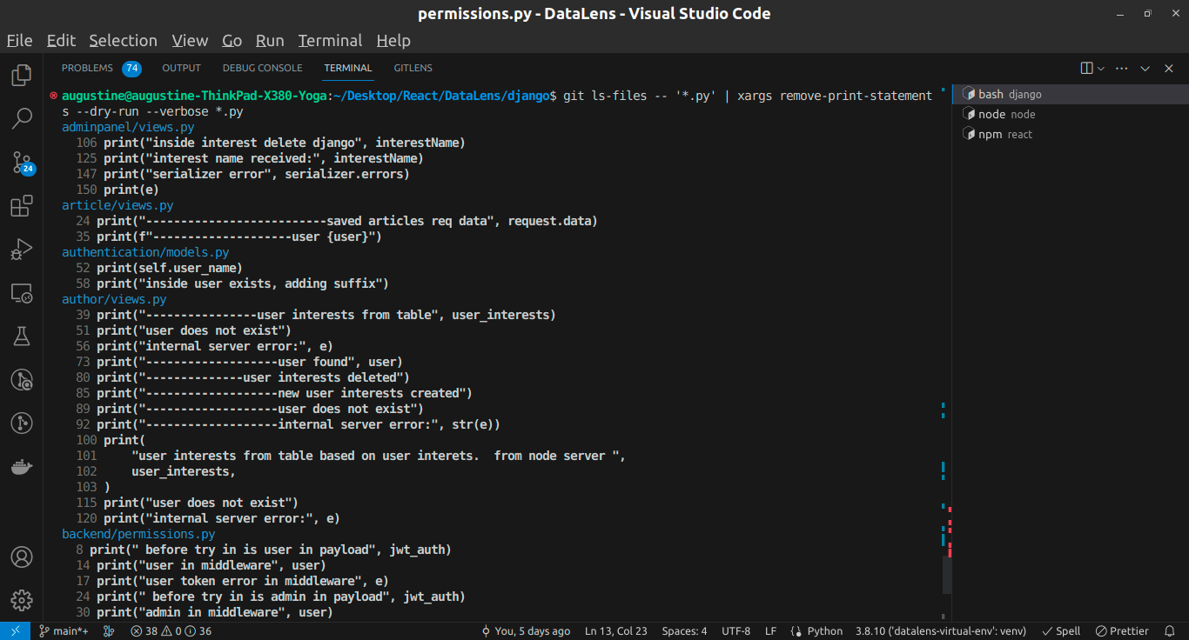This screenshot has width=1189, height=640.
Task: Toggle Spell checker in status bar
Action: (1061, 631)
